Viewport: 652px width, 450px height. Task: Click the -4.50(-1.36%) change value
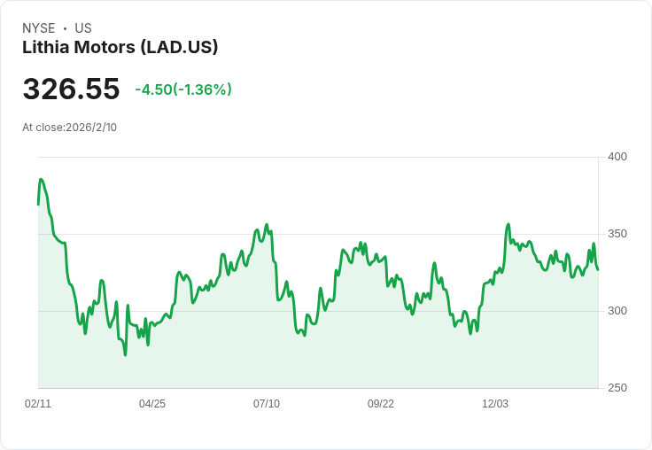click(x=183, y=89)
